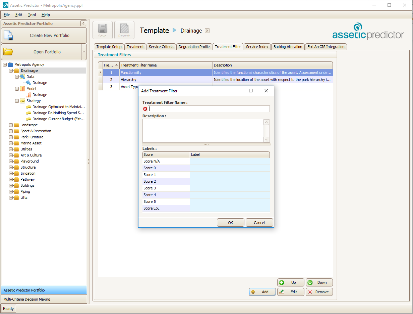Image resolution: width=413 pixels, height=314 pixels.
Task: Close the Drainage template with x icon
Action: coord(207,31)
